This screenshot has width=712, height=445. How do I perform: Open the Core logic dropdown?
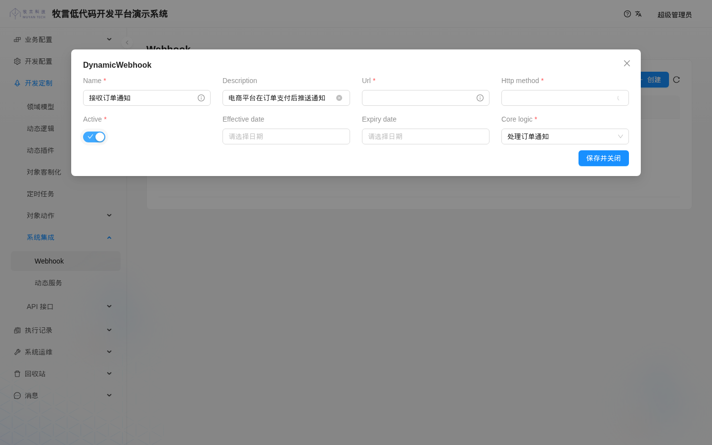pos(565,136)
